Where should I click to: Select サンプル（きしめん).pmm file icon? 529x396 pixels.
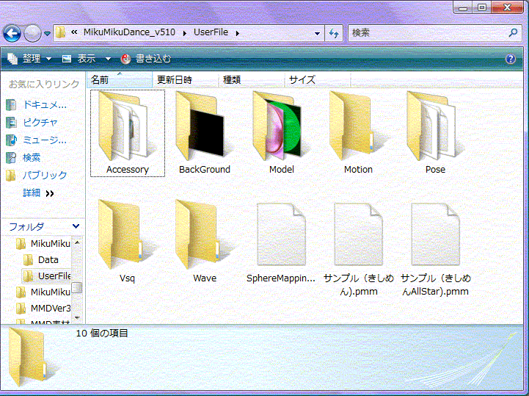(x=358, y=234)
